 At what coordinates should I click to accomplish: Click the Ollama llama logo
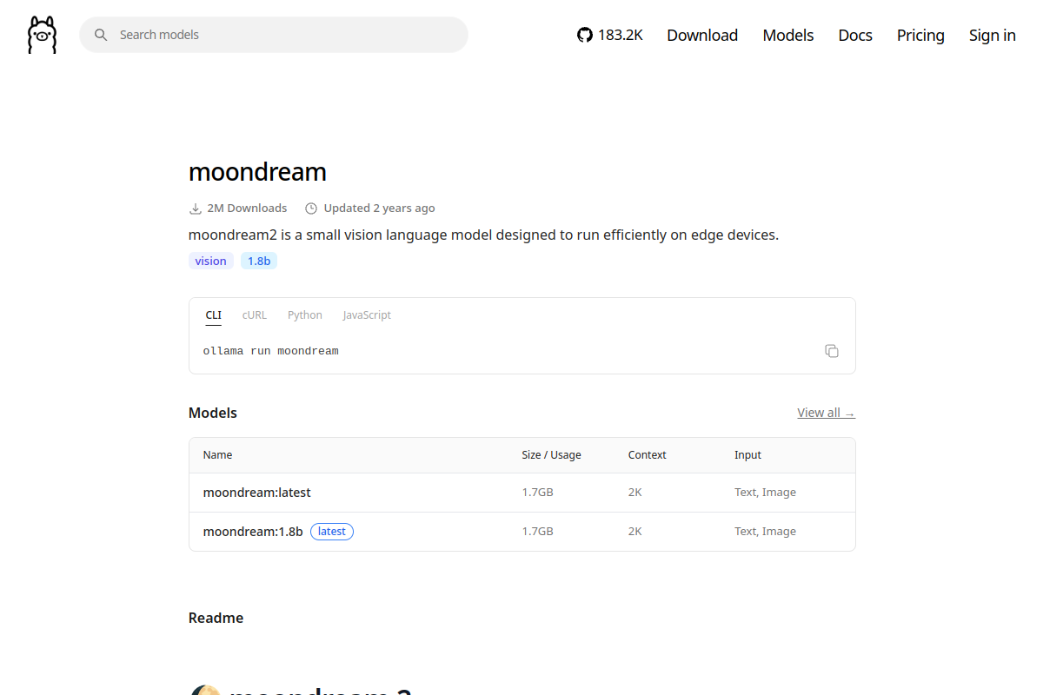coord(42,35)
